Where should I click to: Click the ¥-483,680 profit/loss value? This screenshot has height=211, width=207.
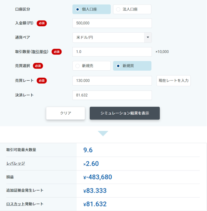(98, 177)
